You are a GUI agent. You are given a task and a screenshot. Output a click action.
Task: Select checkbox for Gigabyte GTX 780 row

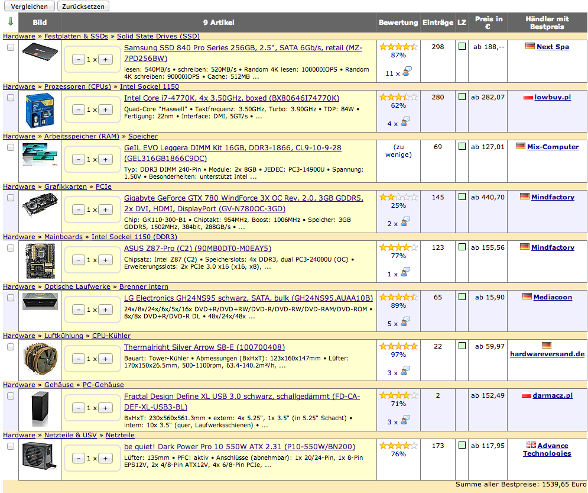pyautogui.click(x=11, y=198)
